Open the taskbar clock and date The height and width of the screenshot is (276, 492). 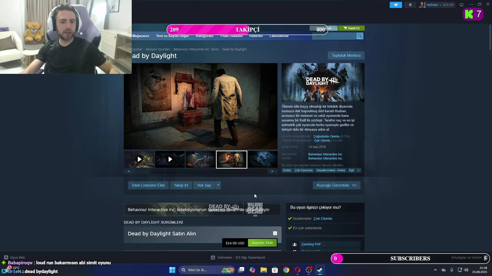[x=480, y=270]
